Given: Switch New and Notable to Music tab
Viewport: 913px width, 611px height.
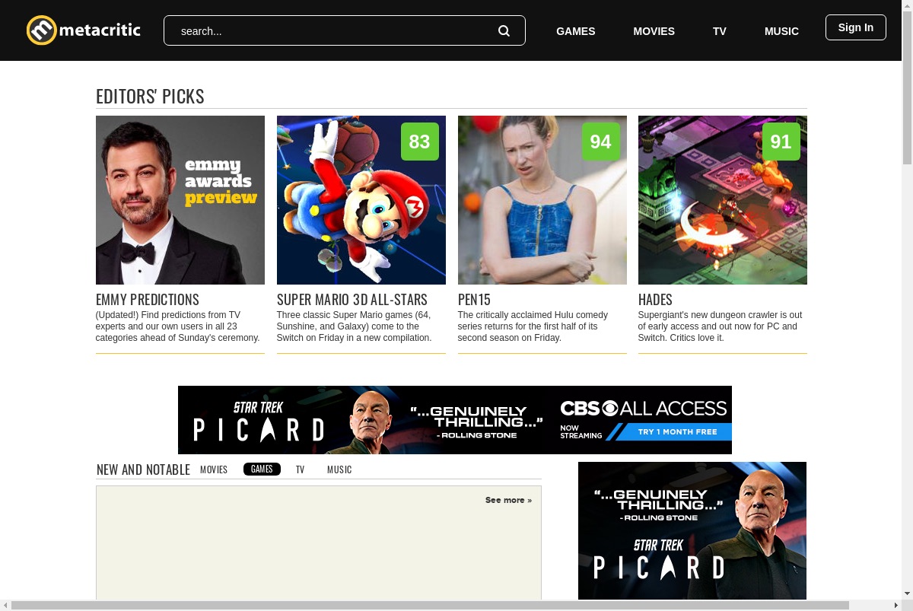Looking at the screenshot, I should pyautogui.click(x=339, y=469).
